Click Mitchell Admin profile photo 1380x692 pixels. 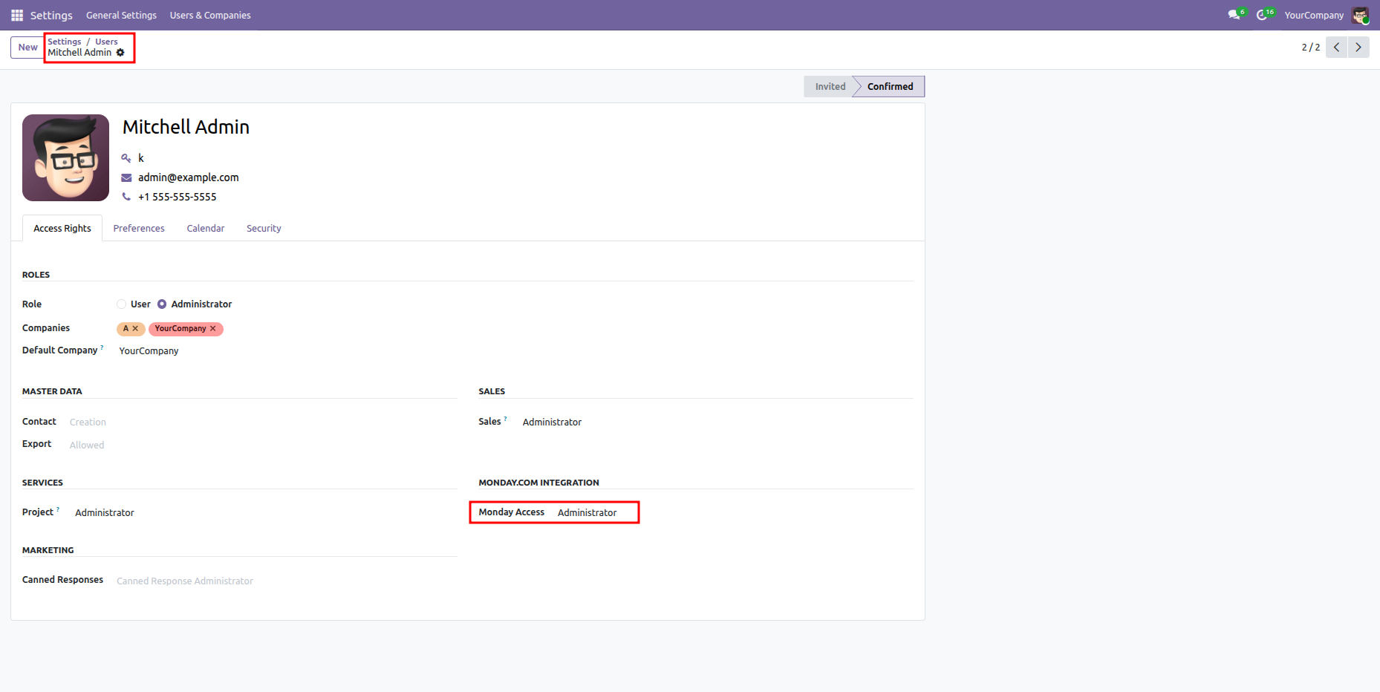[x=65, y=157]
